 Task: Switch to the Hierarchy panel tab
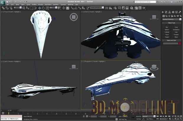170,12
